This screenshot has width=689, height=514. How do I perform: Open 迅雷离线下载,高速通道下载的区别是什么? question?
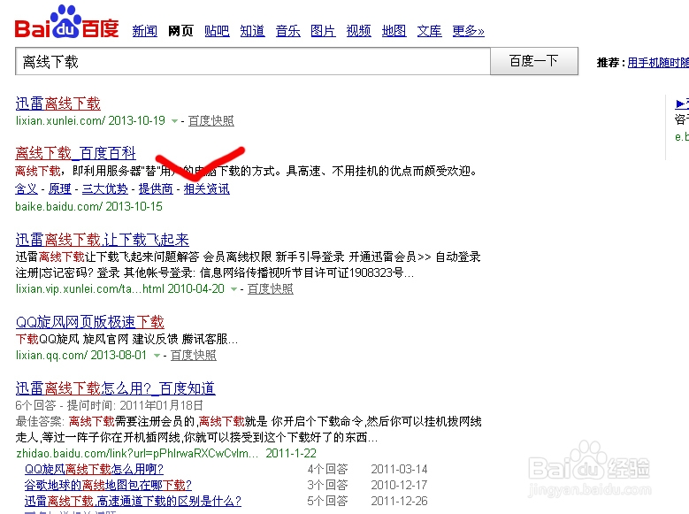(x=134, y=502)
